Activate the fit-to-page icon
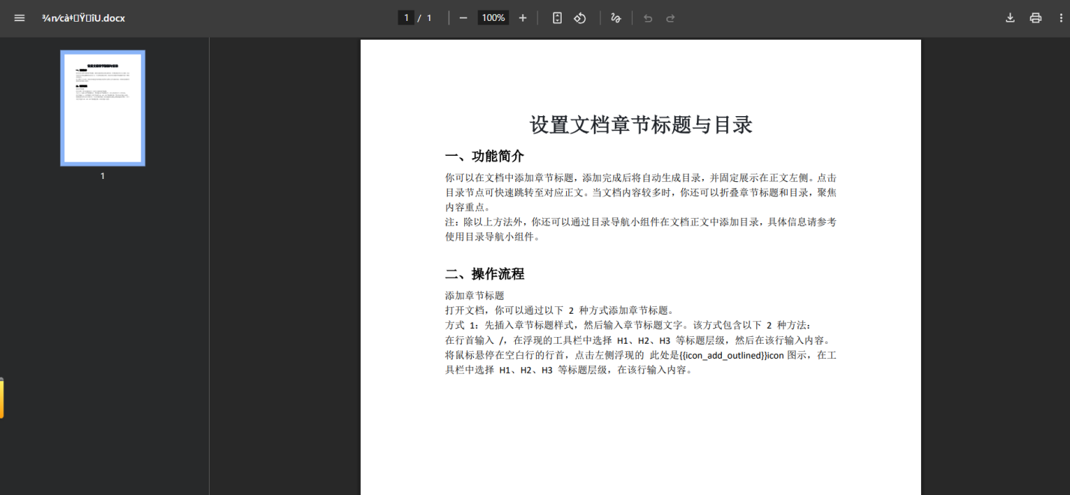This screenshot has height=495, width=1070. click(556, 17)
